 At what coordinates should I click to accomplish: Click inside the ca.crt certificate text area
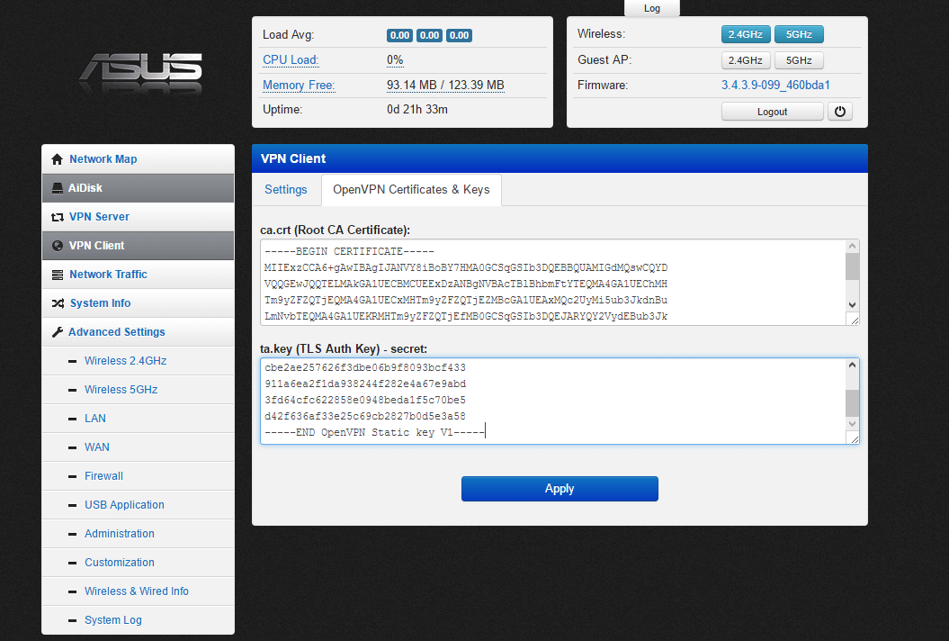point(551,282)
